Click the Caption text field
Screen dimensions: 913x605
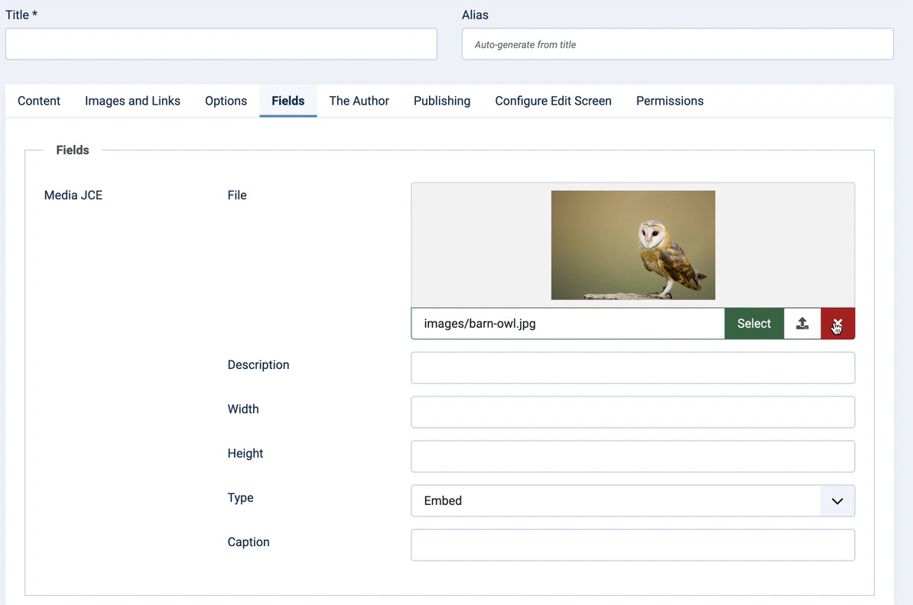coord(632,545)
